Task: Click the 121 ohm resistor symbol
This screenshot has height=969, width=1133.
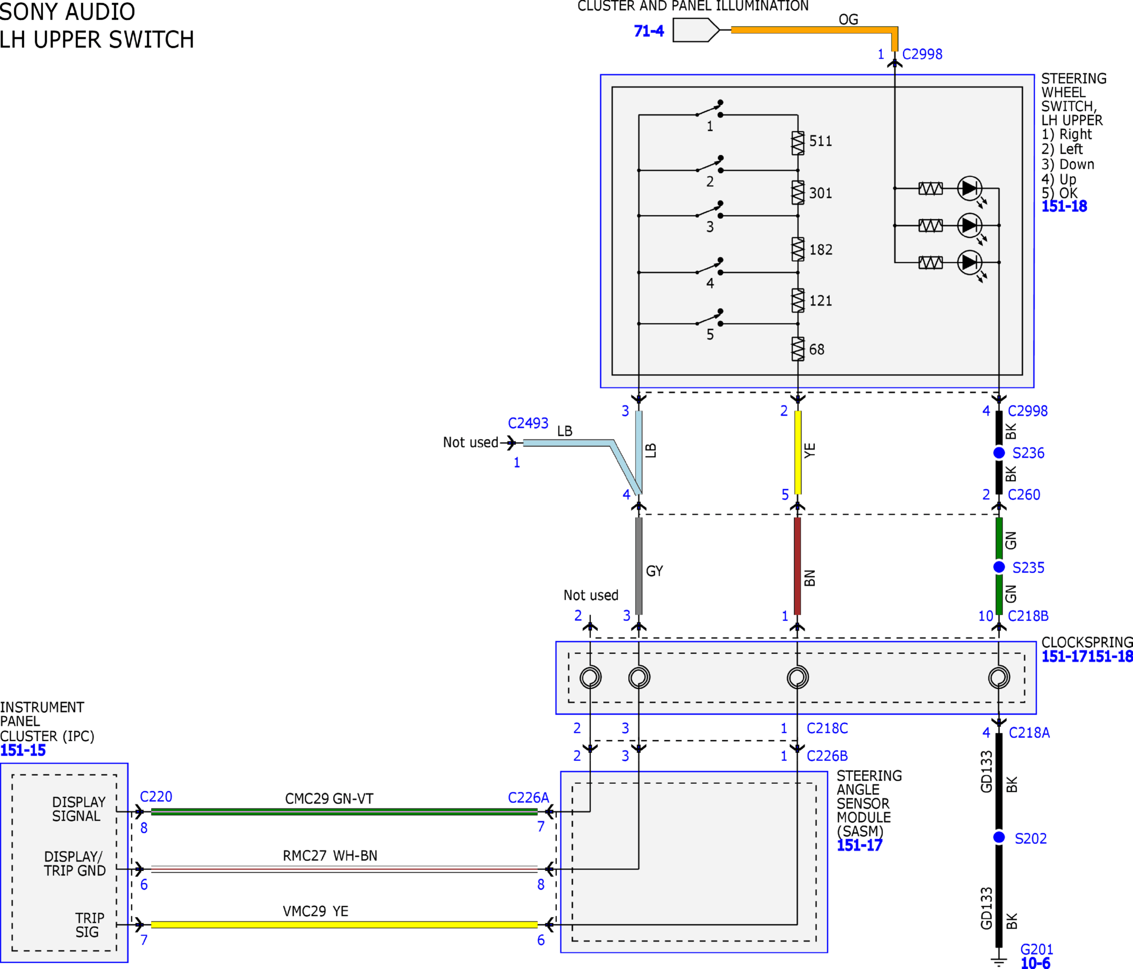Action: tap(798, 300)
